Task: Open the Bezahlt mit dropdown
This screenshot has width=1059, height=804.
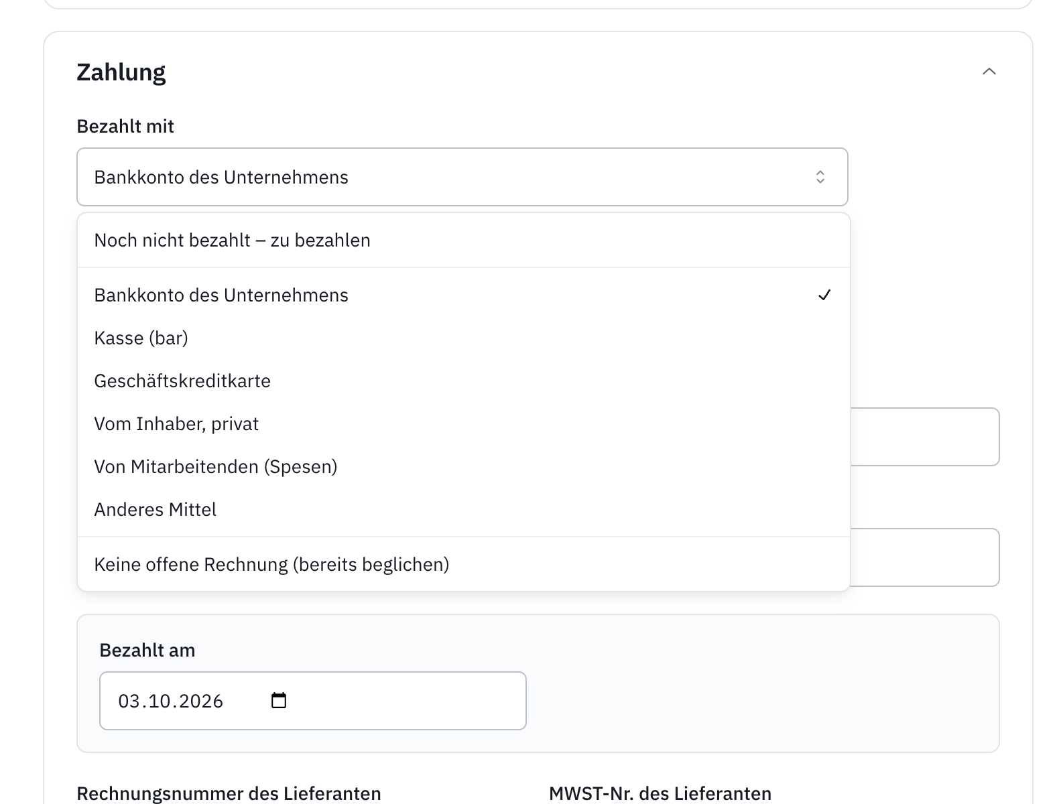Action: [462, 177]
